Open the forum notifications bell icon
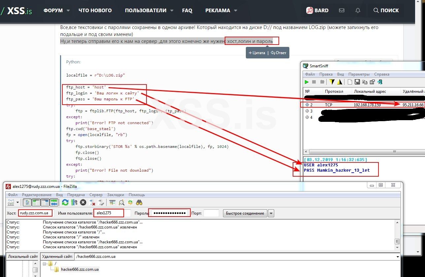Image resolution: width=425 pixels, height=277 pixels. pyautogui.click(x=358, y=11)
